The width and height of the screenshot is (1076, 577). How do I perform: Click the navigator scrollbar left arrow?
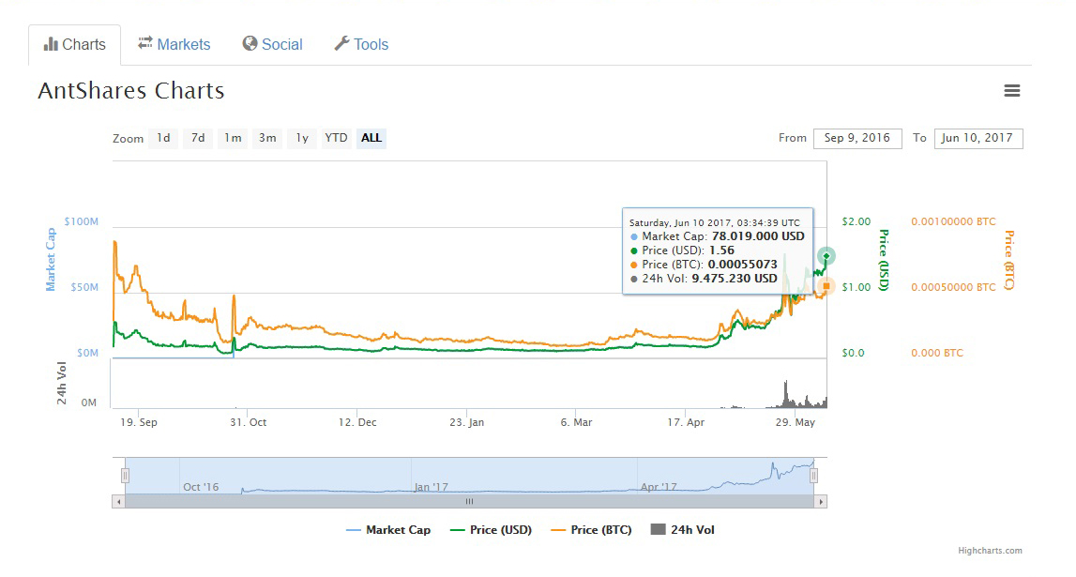119,502
